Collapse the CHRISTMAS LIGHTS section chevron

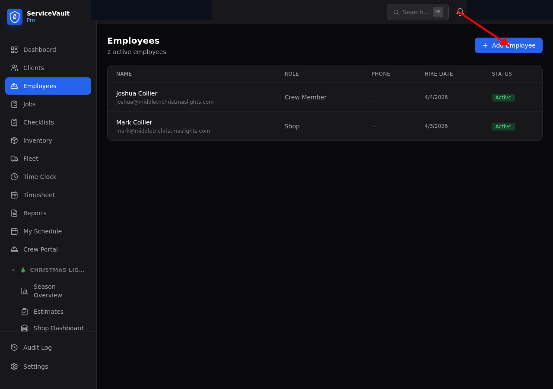[13, 270]
